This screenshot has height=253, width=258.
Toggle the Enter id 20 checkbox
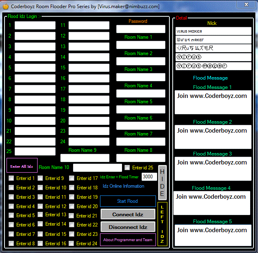[x=71, y=206]
